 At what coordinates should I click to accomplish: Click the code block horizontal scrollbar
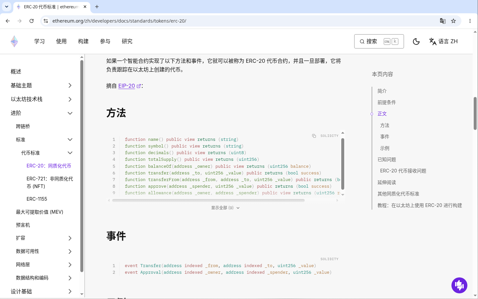coord(208,200)
